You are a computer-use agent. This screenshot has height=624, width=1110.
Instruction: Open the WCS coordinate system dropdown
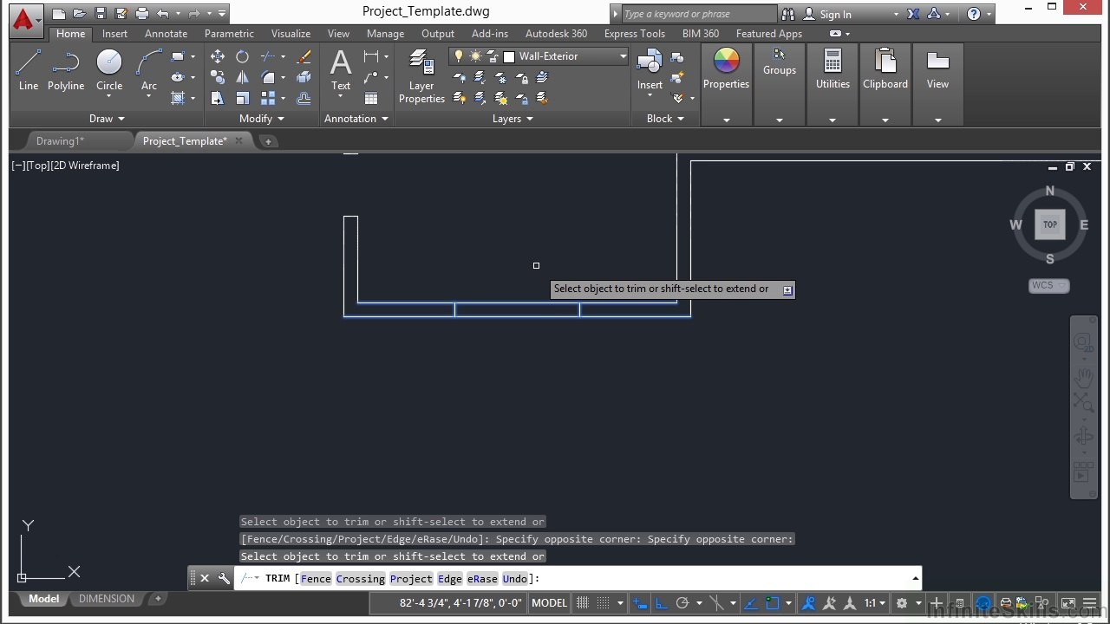(1049, 285)
